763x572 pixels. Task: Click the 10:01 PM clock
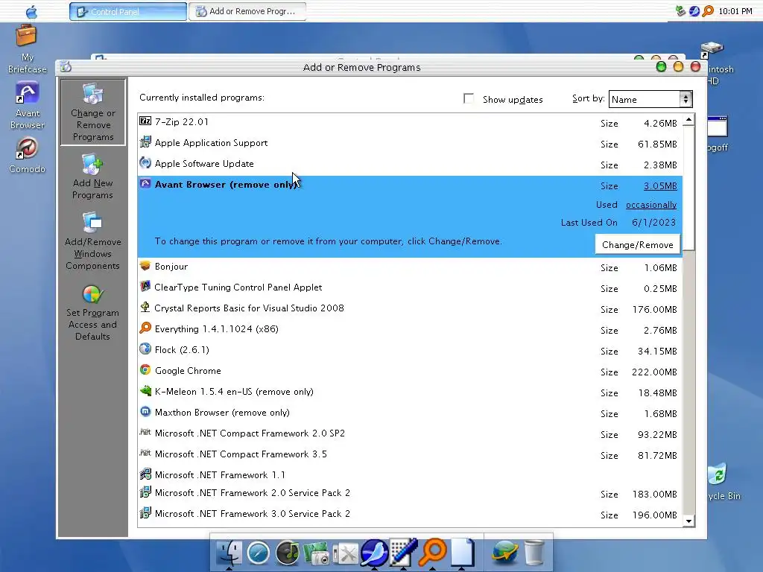(735, 11)
